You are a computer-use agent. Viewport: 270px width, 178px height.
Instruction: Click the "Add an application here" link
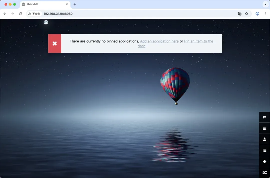(159, 41)
